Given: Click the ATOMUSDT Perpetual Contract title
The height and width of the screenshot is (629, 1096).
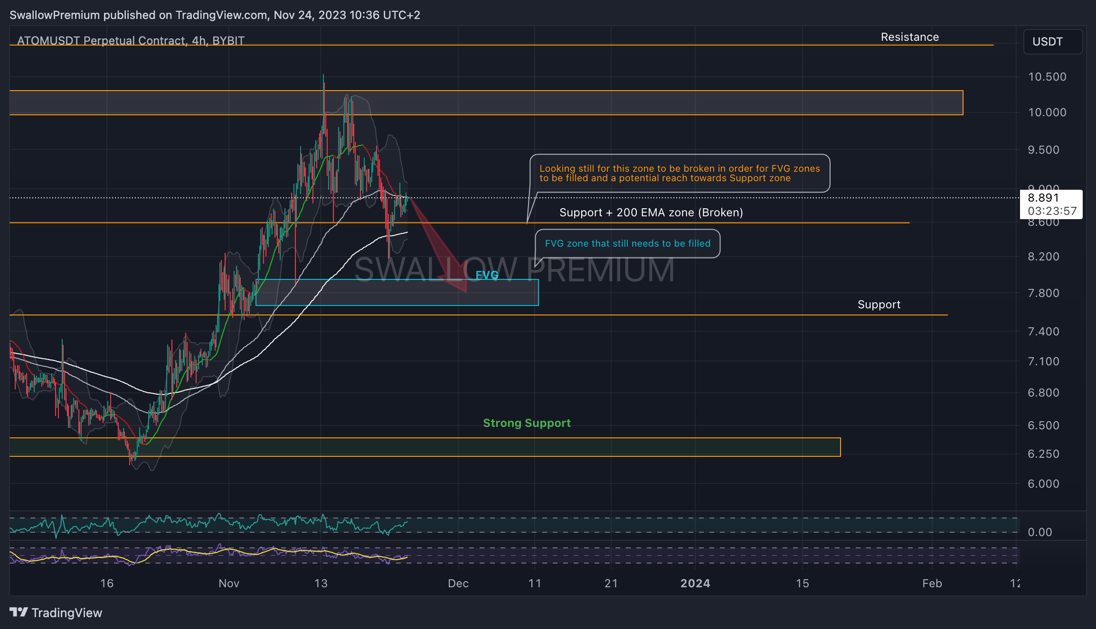Looking at the screenshot, I should pos(131,41).
